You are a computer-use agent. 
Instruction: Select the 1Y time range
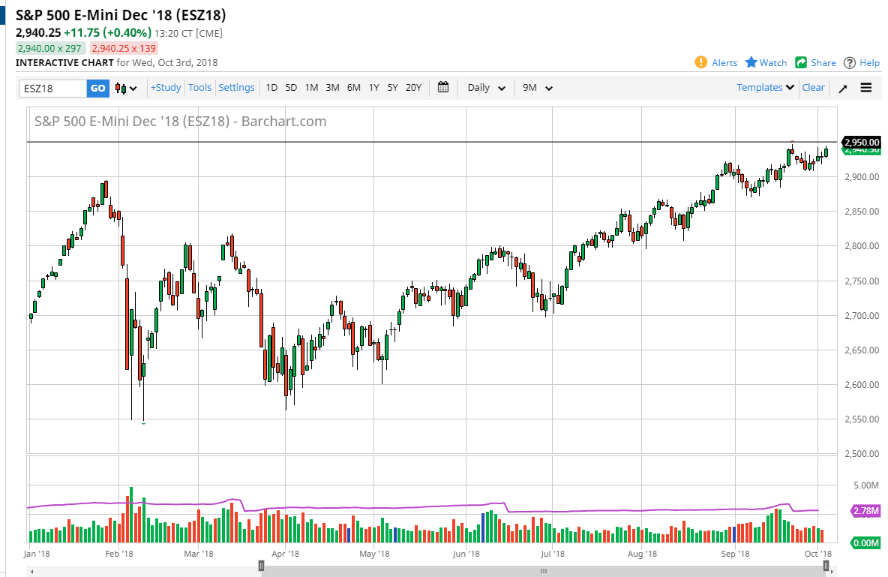pos(373,87)
